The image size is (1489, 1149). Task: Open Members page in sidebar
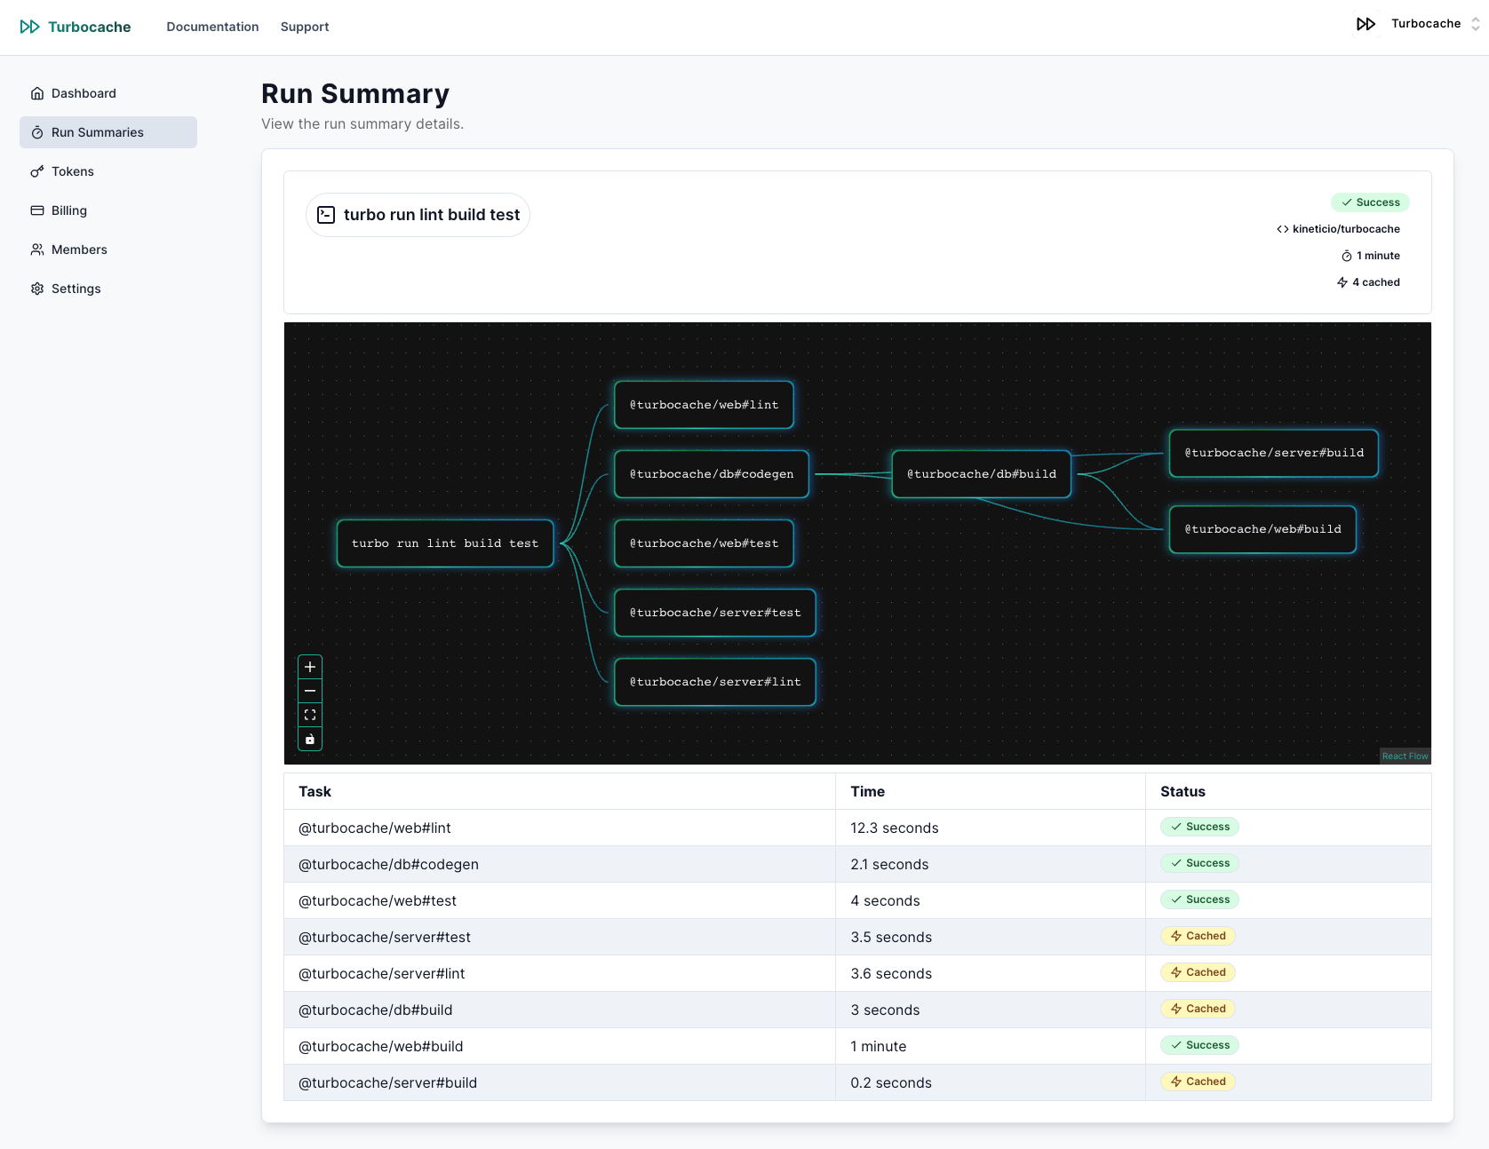(108, 250)
